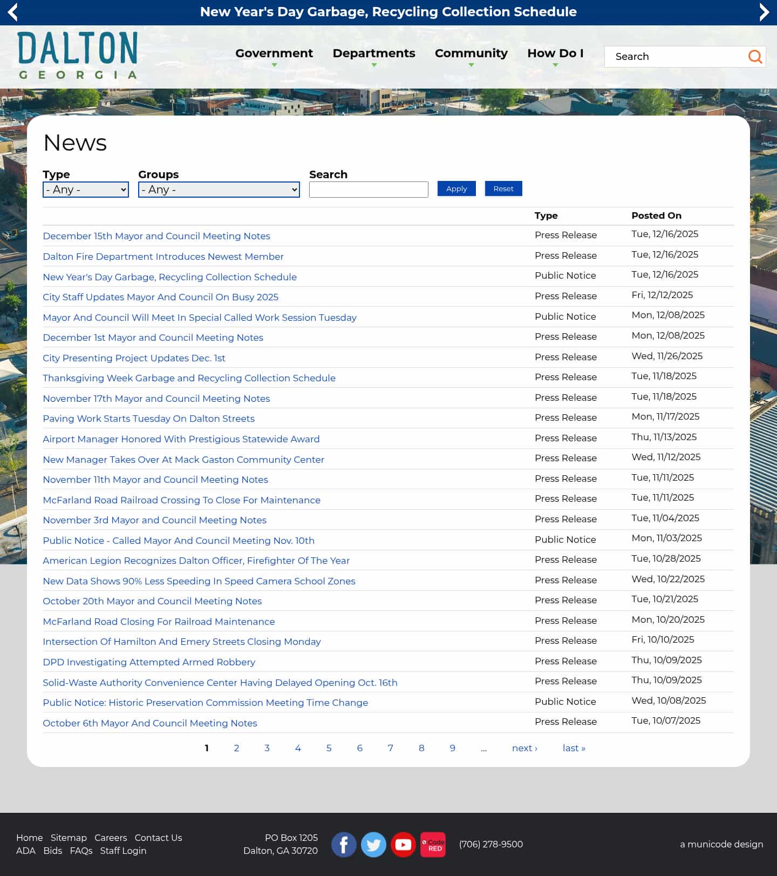Click the Reset filter button

(x=503, y=188)
